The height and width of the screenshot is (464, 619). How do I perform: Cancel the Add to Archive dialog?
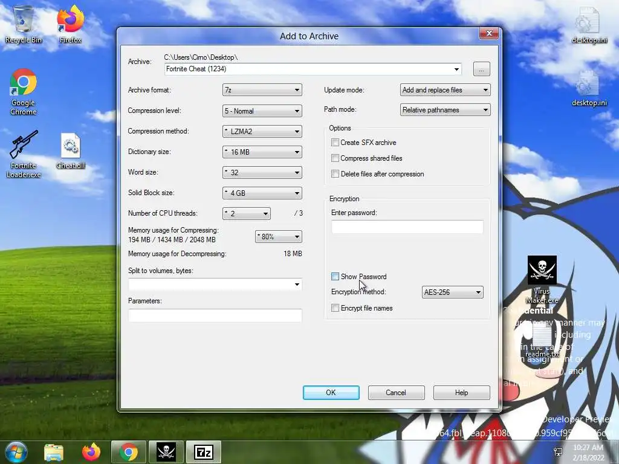pos(396,393)
